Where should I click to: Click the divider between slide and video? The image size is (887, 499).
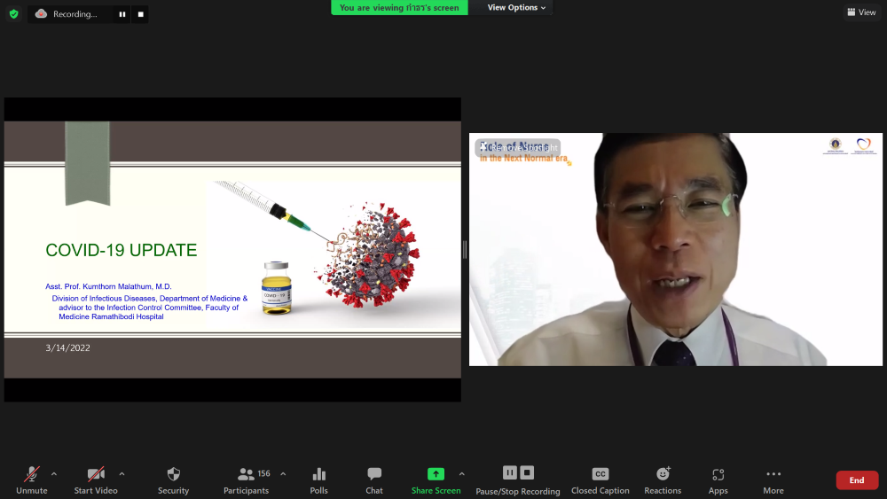pyautogui.click(x=465, y=250)
